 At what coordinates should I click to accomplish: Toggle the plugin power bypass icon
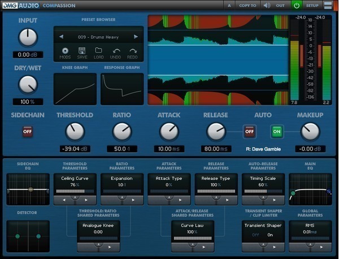pyautogui.click(x=297, y=6)
